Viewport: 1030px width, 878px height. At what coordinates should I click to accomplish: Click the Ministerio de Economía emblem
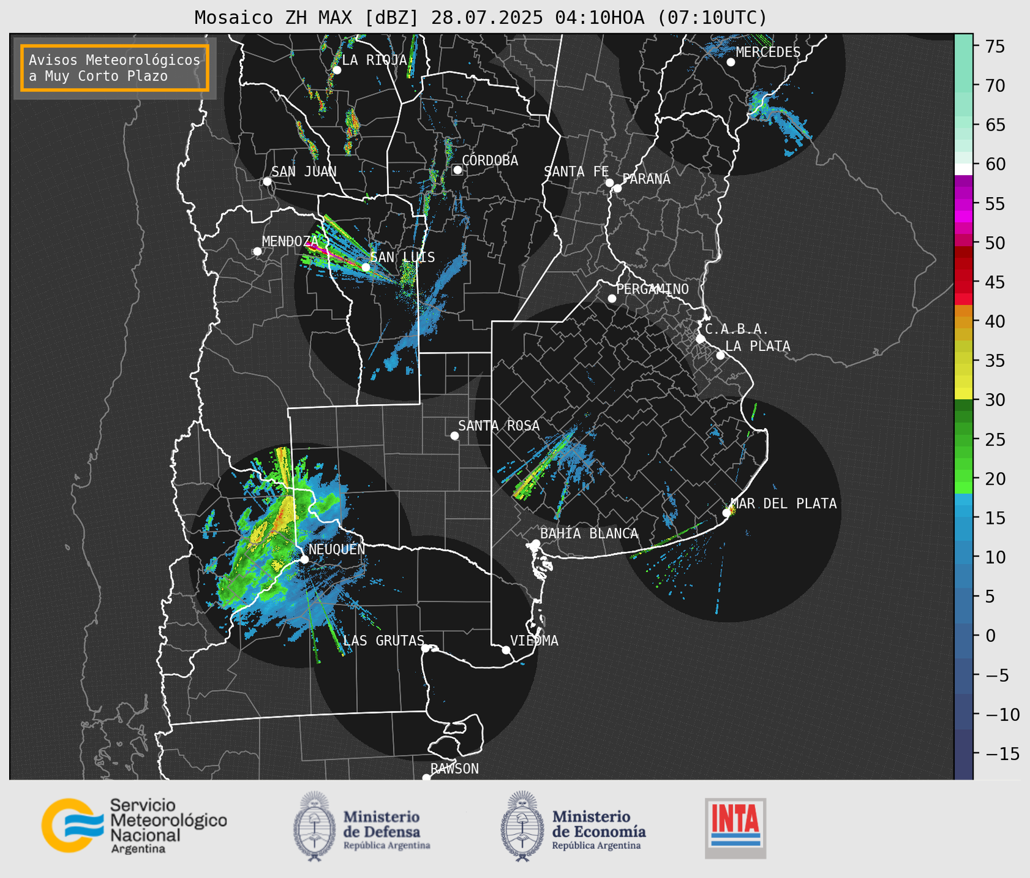pyautogui.click(x=522, y=826)
